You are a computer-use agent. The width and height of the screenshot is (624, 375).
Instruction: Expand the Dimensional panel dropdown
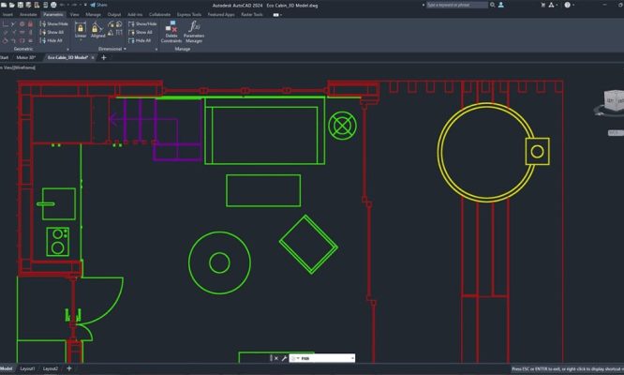pyautogui.click(x=126, y=49)
